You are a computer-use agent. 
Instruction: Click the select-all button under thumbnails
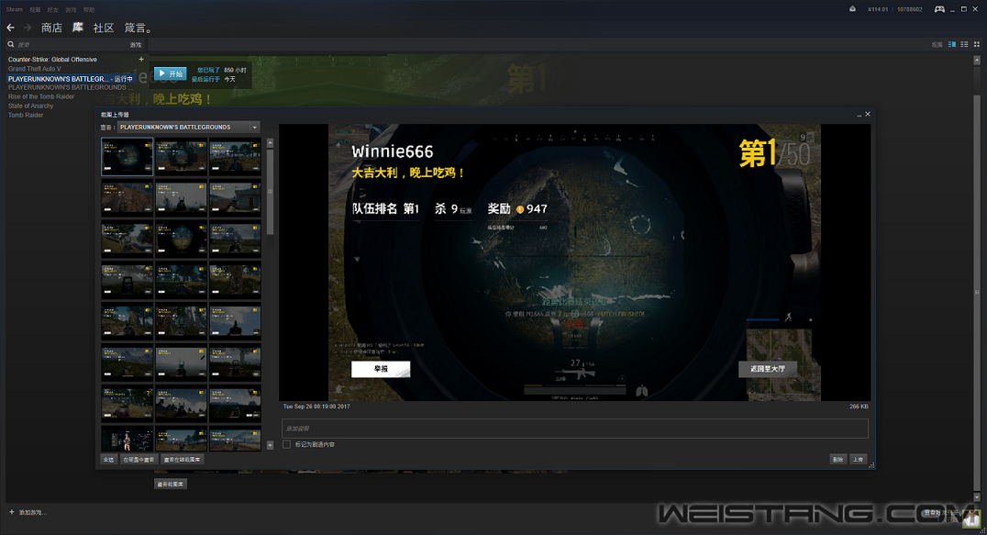coord(108,460)
